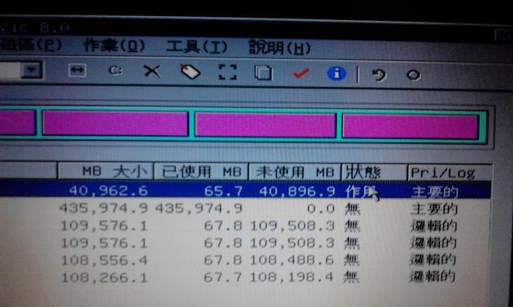Select the last magenta partition block in disk map
This screenshot has height=307, width=513.
point(410,127)
